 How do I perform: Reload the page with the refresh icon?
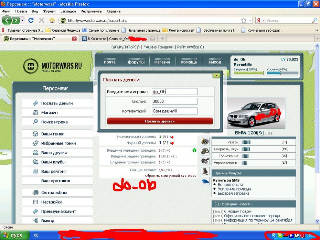click(x=31, y=20)
